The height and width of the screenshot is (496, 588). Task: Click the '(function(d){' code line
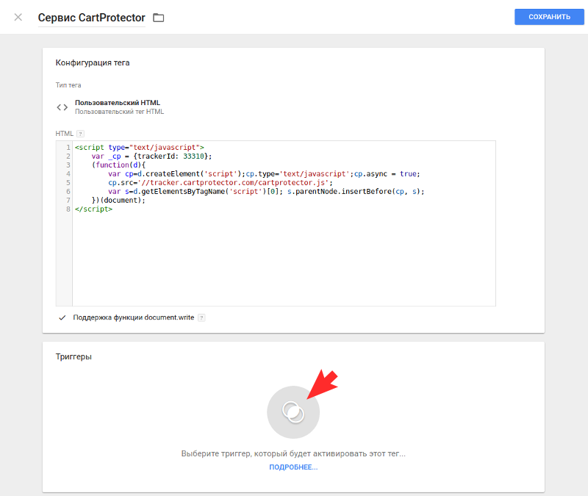(118, 165)
